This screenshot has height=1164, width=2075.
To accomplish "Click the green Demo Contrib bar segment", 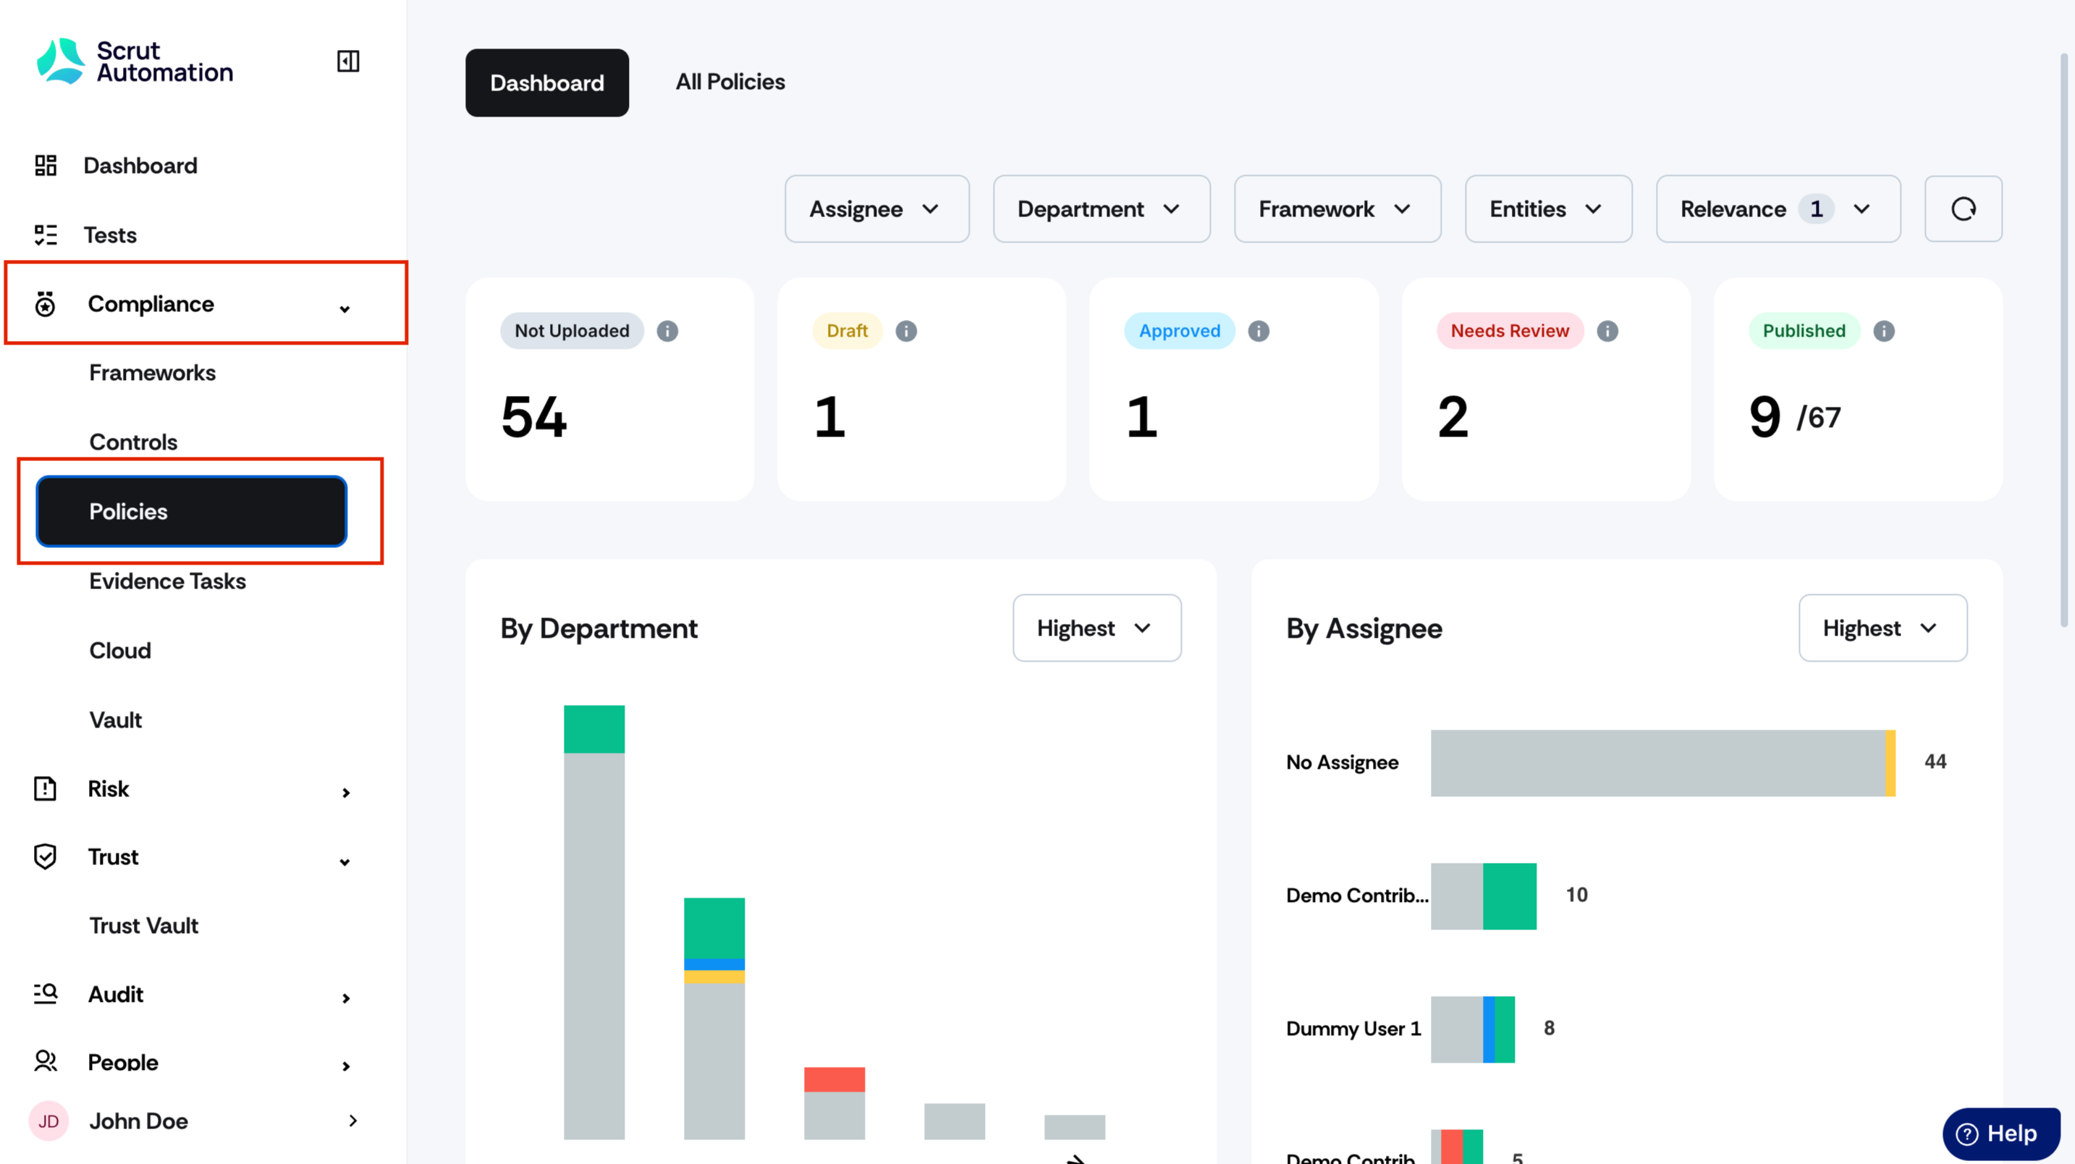I will coord(1510,895).
